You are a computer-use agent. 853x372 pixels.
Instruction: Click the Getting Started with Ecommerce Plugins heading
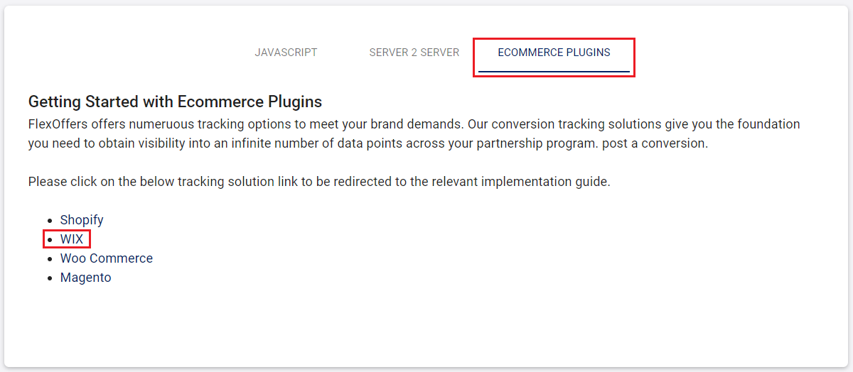[175, 102]
